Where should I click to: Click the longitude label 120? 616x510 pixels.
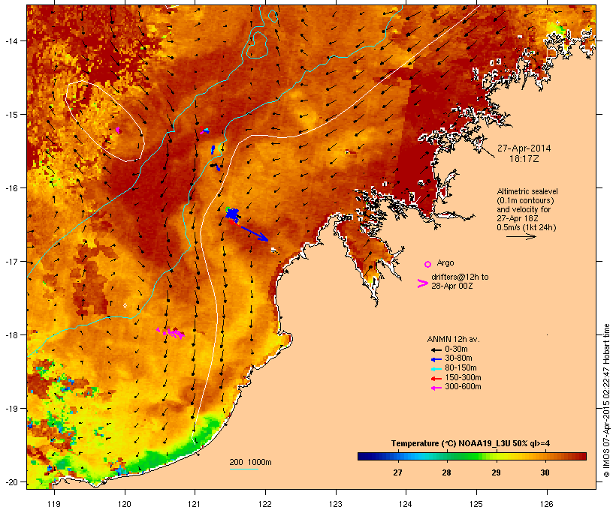point(125,504)
